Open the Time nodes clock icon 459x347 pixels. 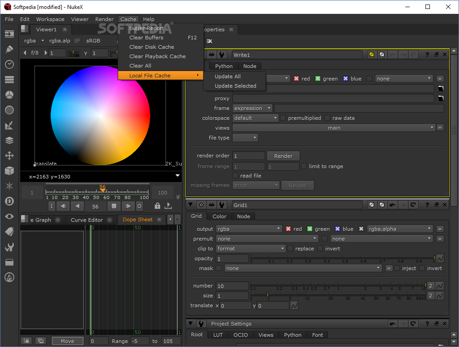(x=9, y=64)
